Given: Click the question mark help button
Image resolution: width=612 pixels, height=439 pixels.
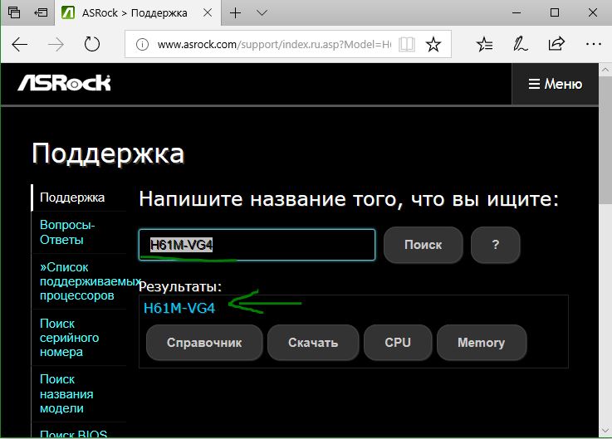Looking at the screenshot, I should [495, 245].
